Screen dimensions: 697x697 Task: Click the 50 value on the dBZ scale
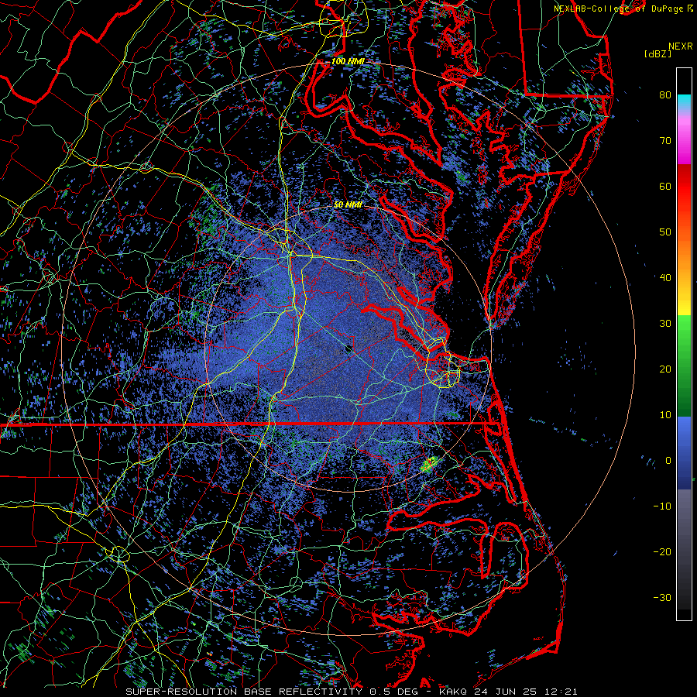[665, 232]
